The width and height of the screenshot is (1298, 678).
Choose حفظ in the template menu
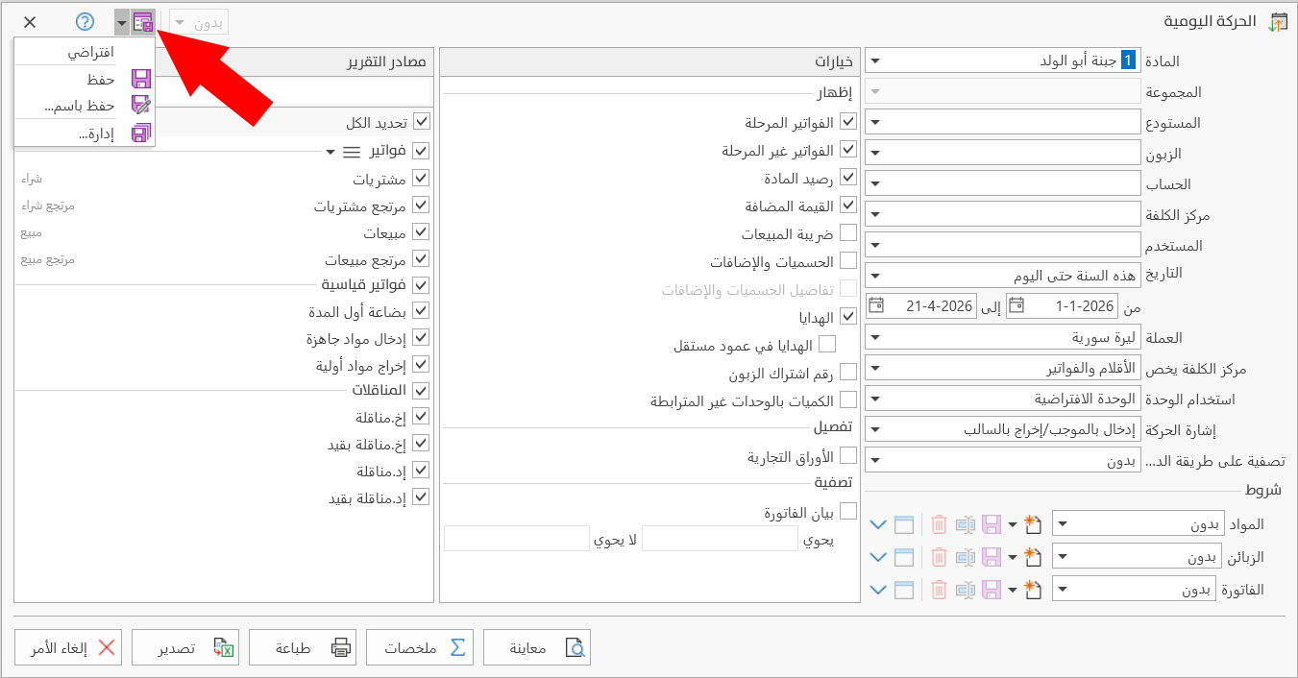pos(85,79)
